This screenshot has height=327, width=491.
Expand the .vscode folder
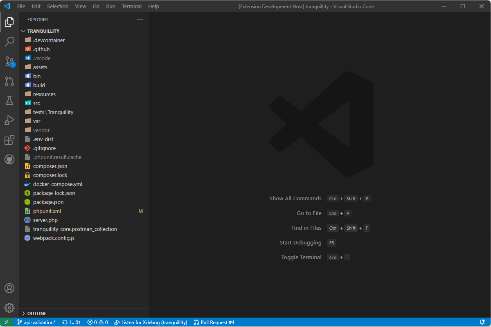click(84, 58)
